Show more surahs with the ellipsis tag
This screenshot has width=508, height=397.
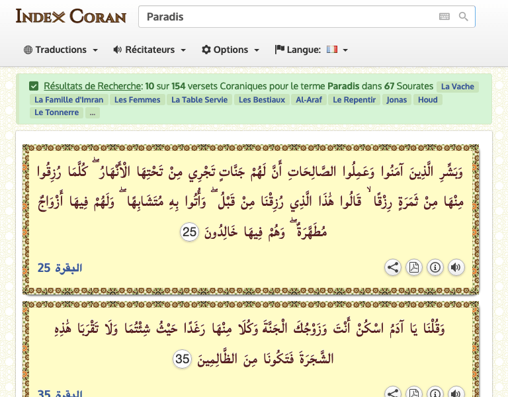click(93, 112)
